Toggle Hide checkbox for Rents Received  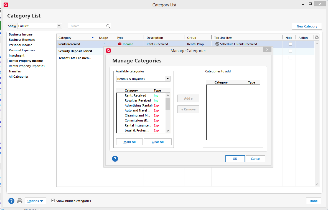(290, 44)
